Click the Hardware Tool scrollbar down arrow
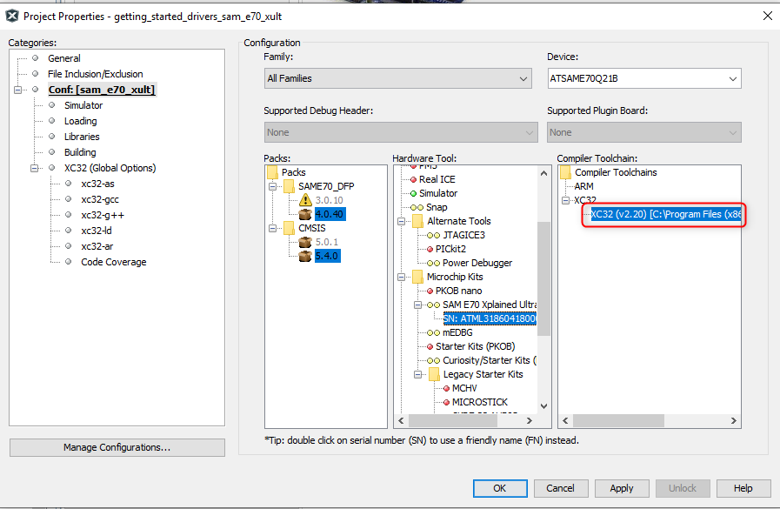The height and width of the screenshot is (509, 780). [544, 405]
